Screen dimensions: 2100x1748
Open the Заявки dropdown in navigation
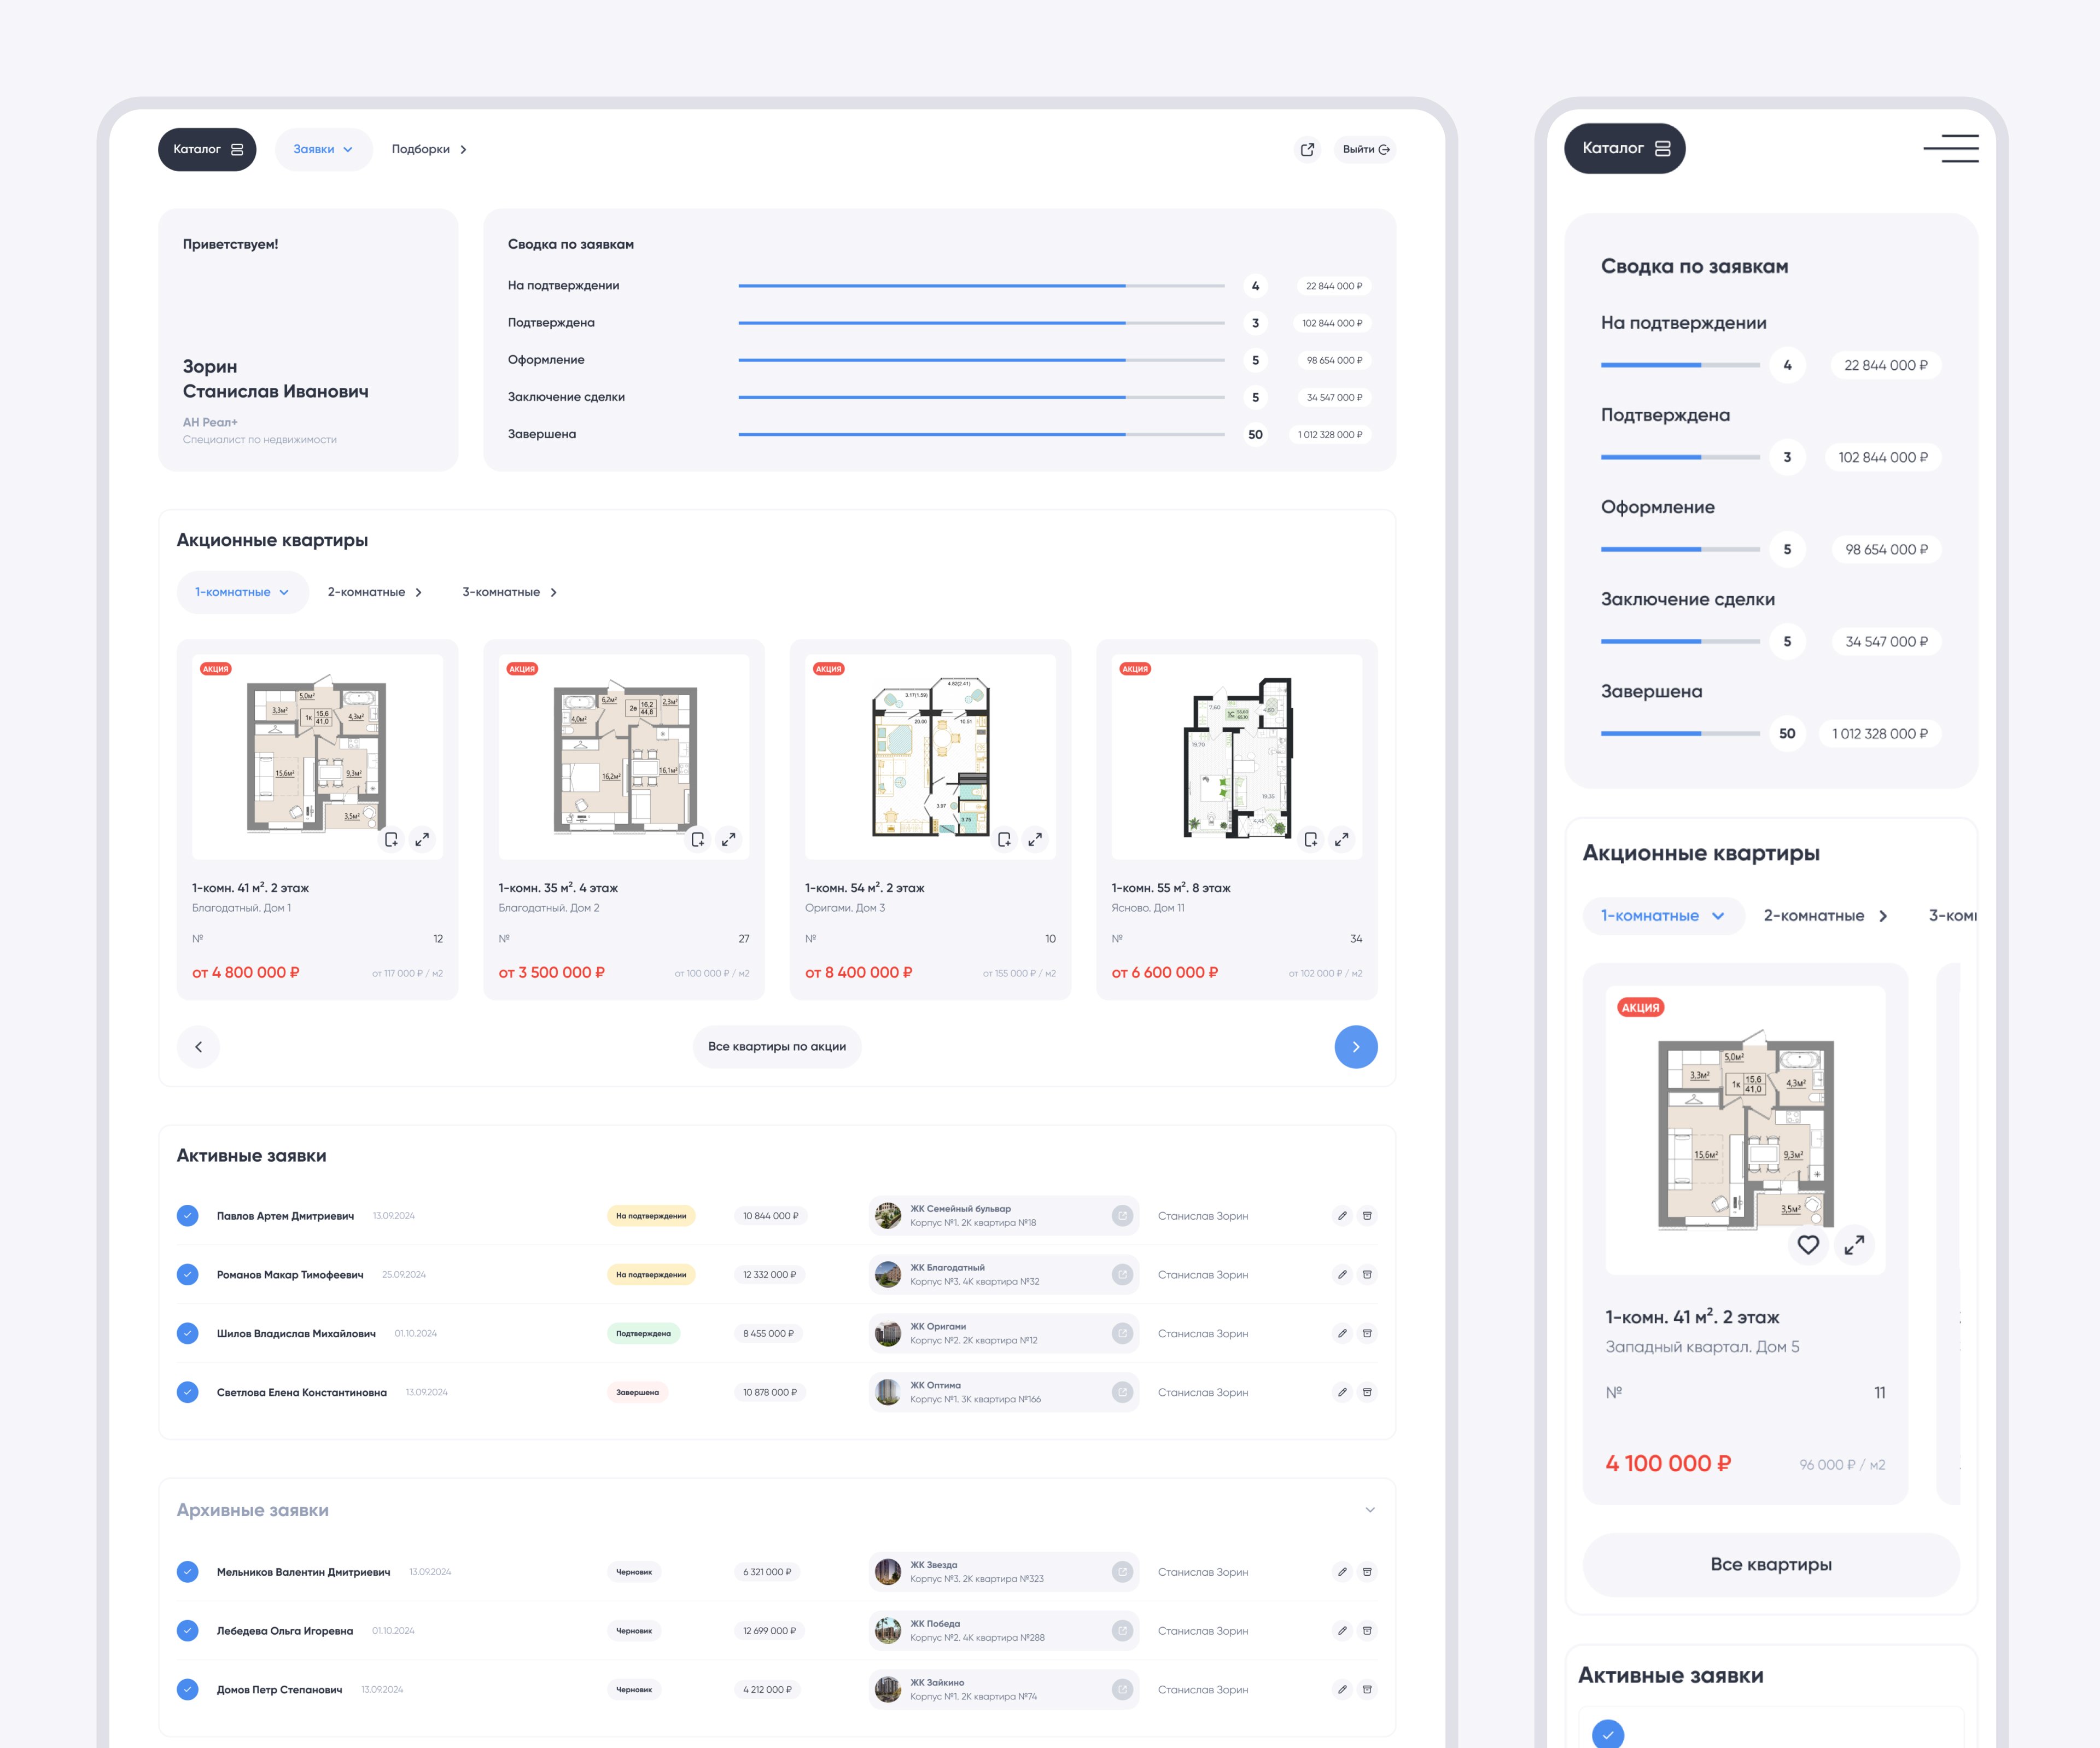pos(322,149)
